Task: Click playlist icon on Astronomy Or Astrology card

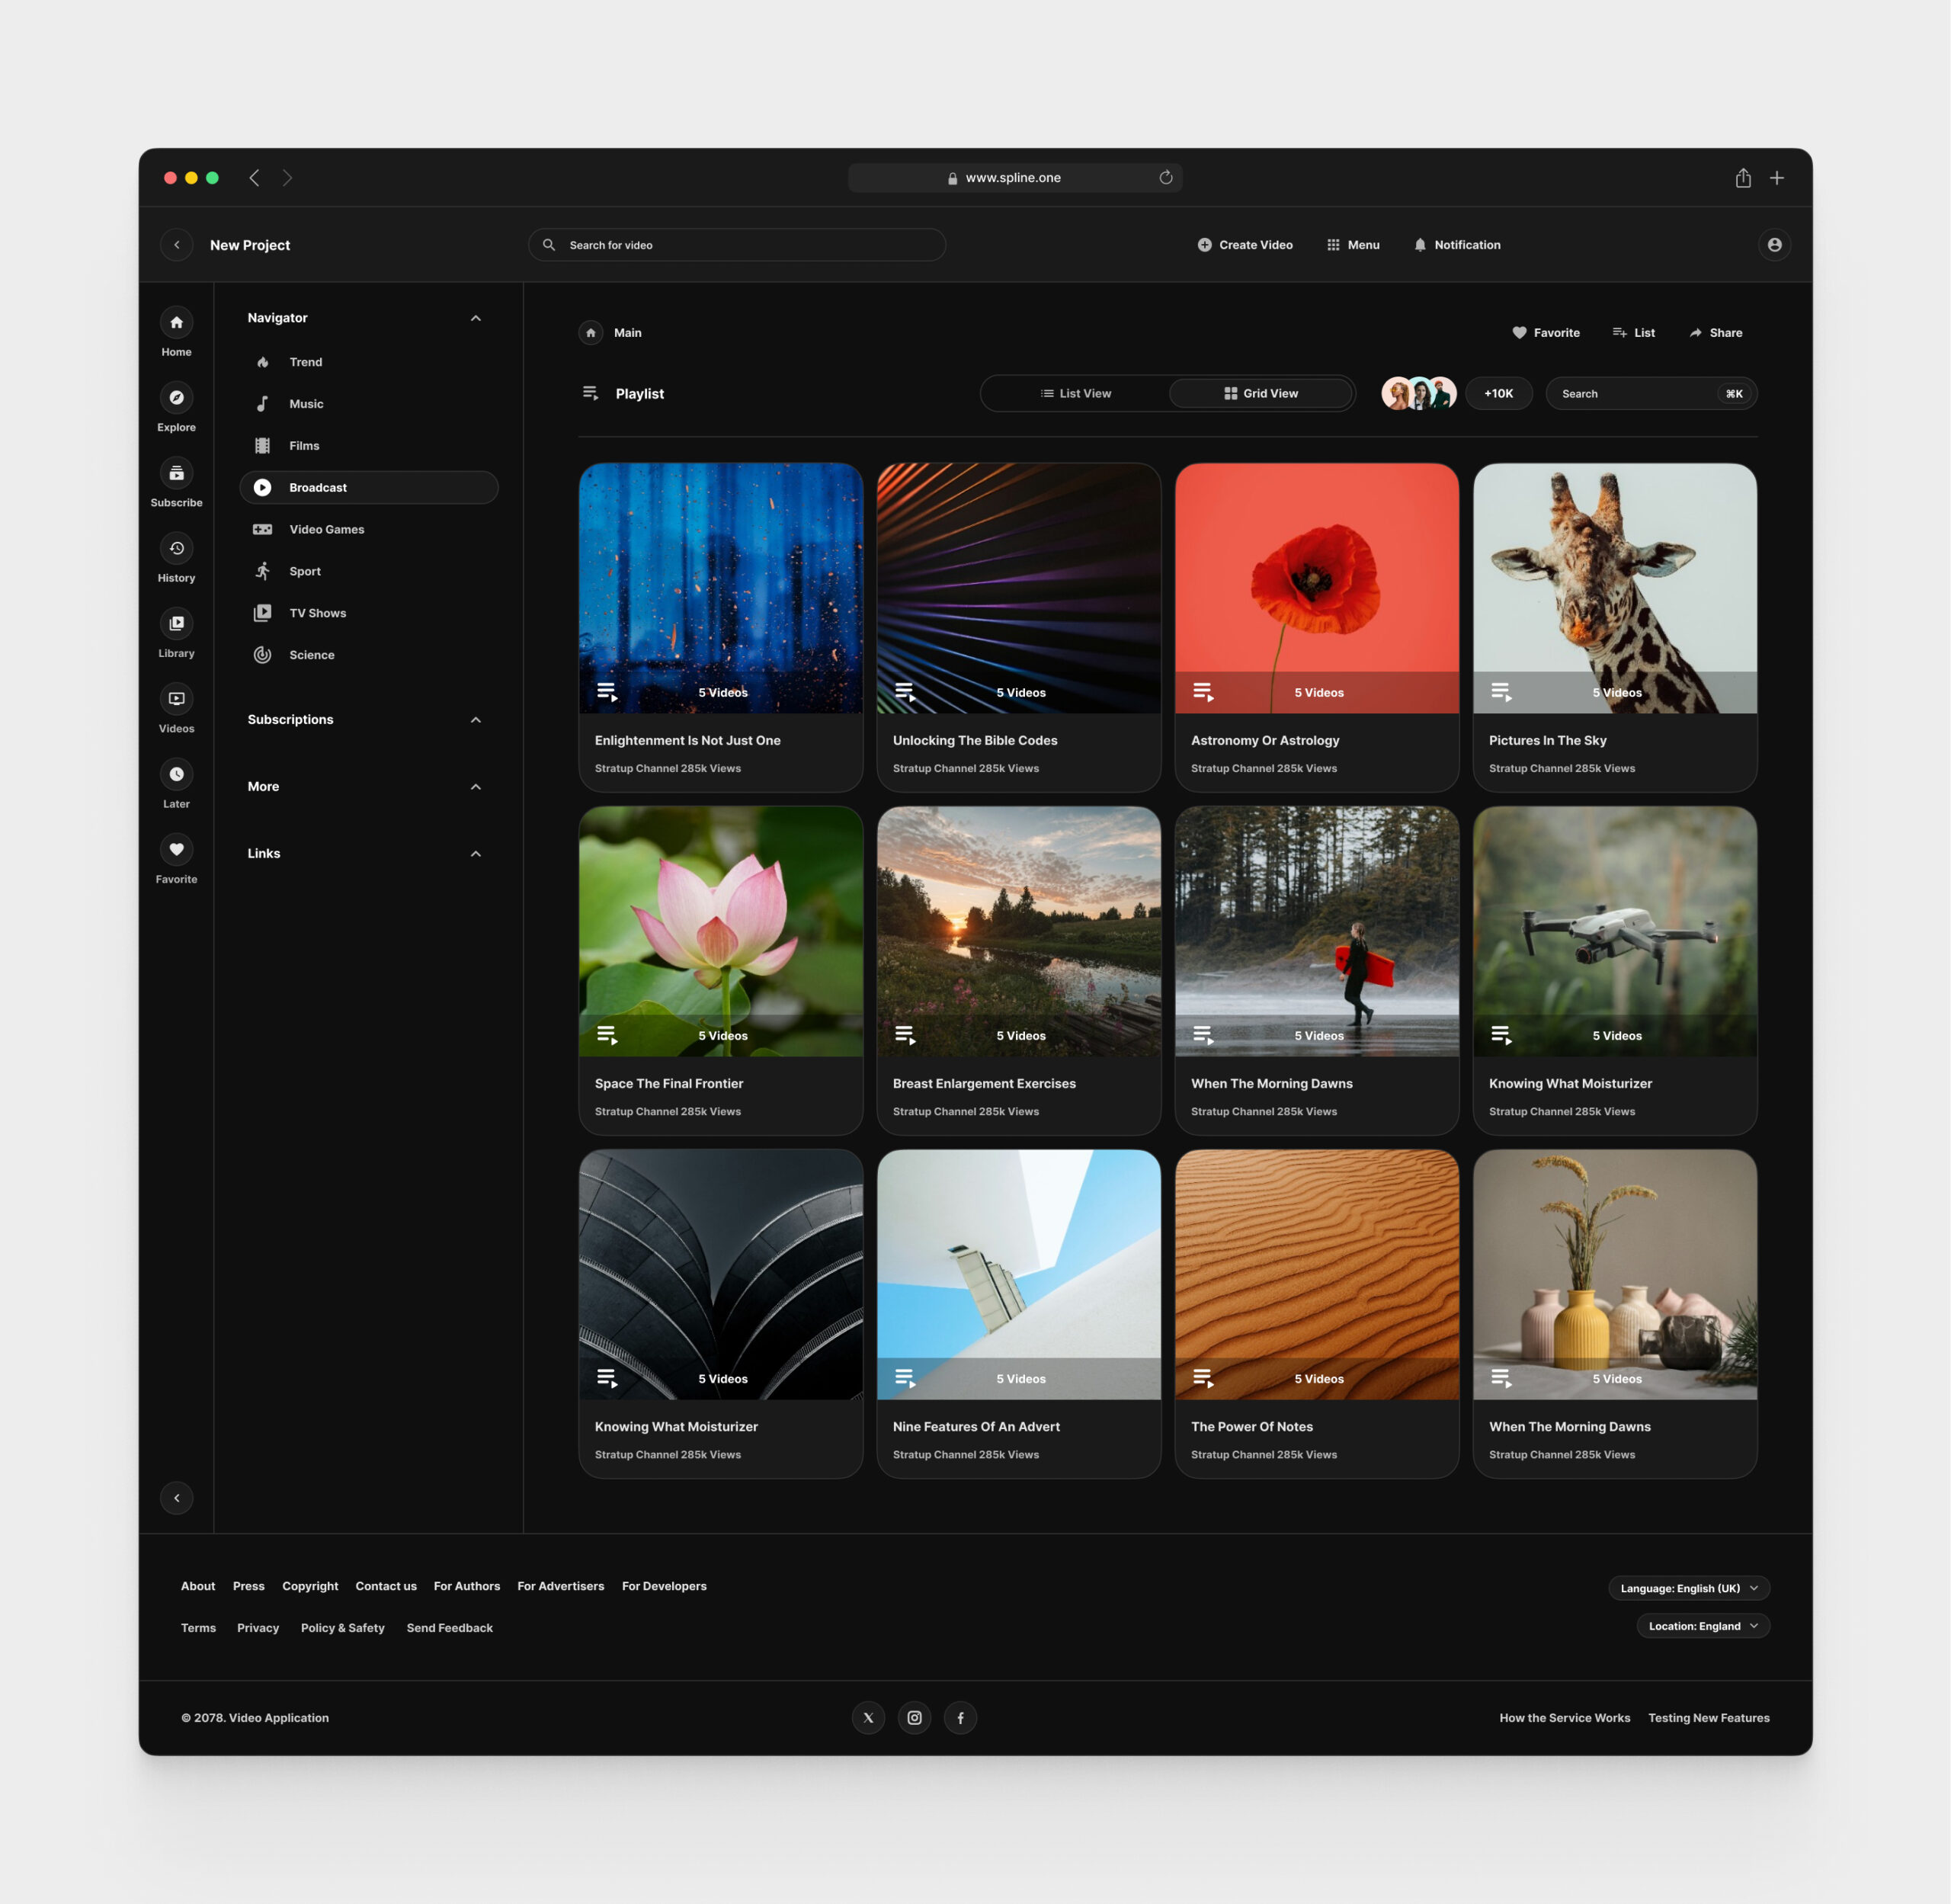Action: coord(1203,692)
